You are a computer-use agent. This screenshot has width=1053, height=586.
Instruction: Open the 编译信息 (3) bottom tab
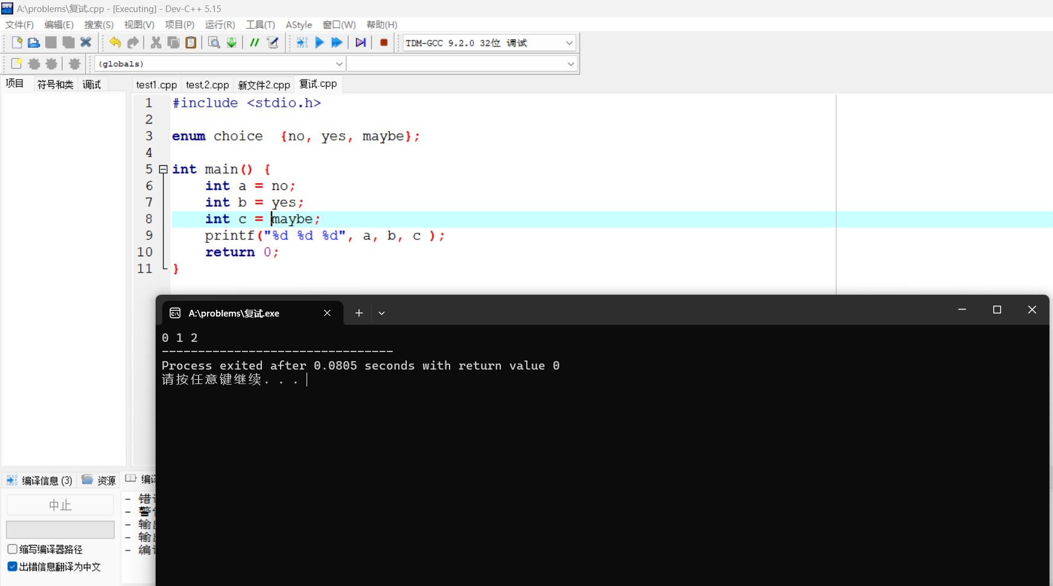pos(40,480)
